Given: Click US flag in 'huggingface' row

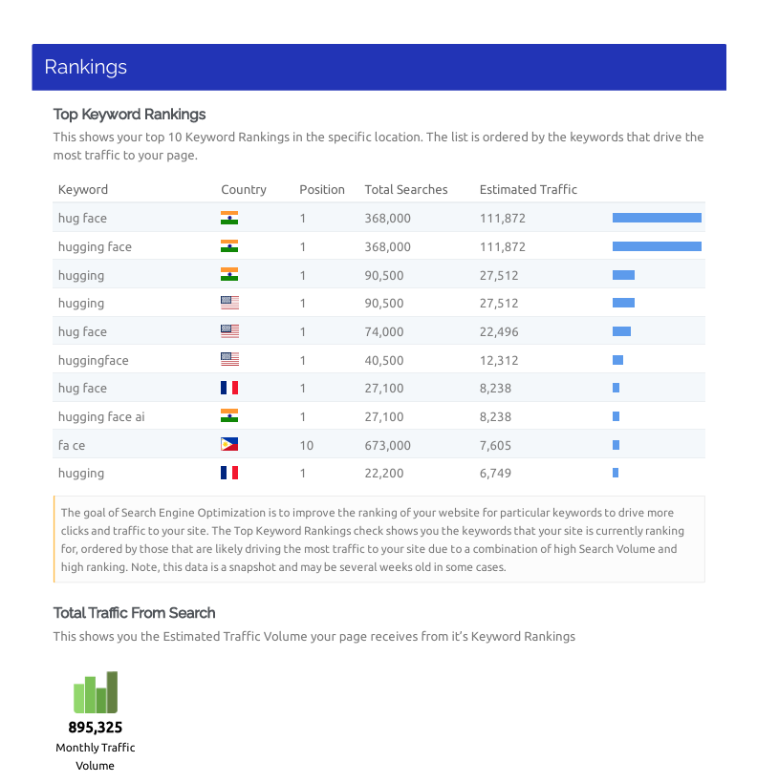Looking at the screenshot, I should point(229,360).
